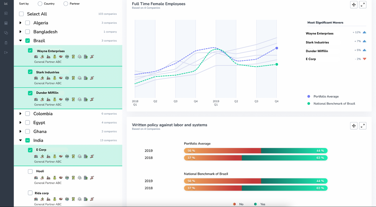Enable the Hooli company checkbox
The height and width of the screenshot is (207, 376).
(30, 171)
